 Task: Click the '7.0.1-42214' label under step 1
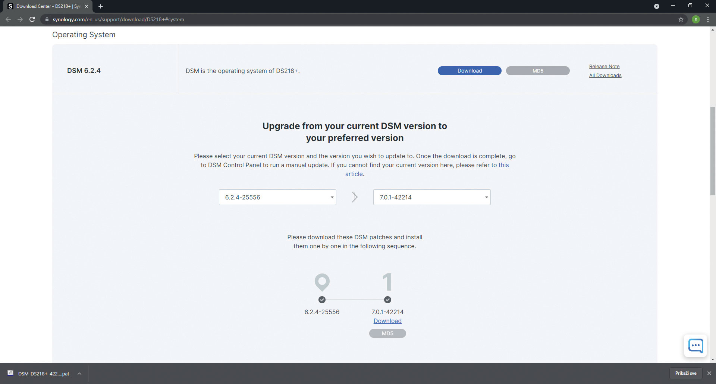387,312
